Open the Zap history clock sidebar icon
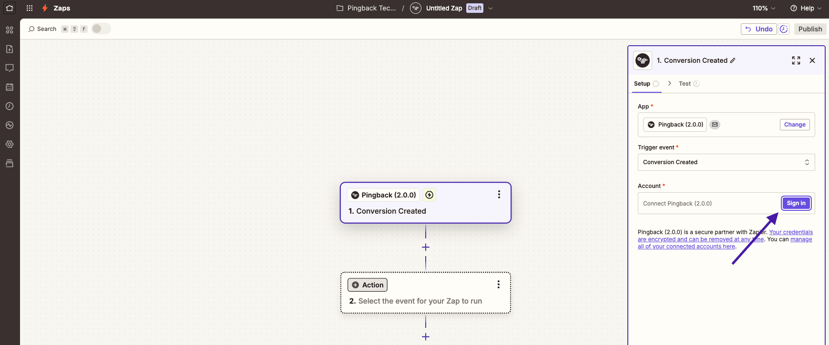This screenshot has width=829, height=345. pos(10,106)
